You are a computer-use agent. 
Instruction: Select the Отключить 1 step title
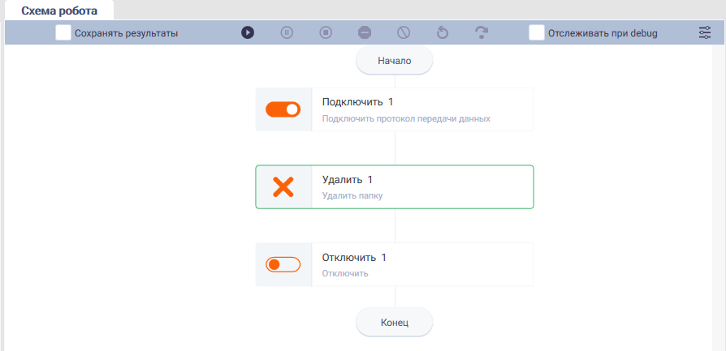coord(354,258)
